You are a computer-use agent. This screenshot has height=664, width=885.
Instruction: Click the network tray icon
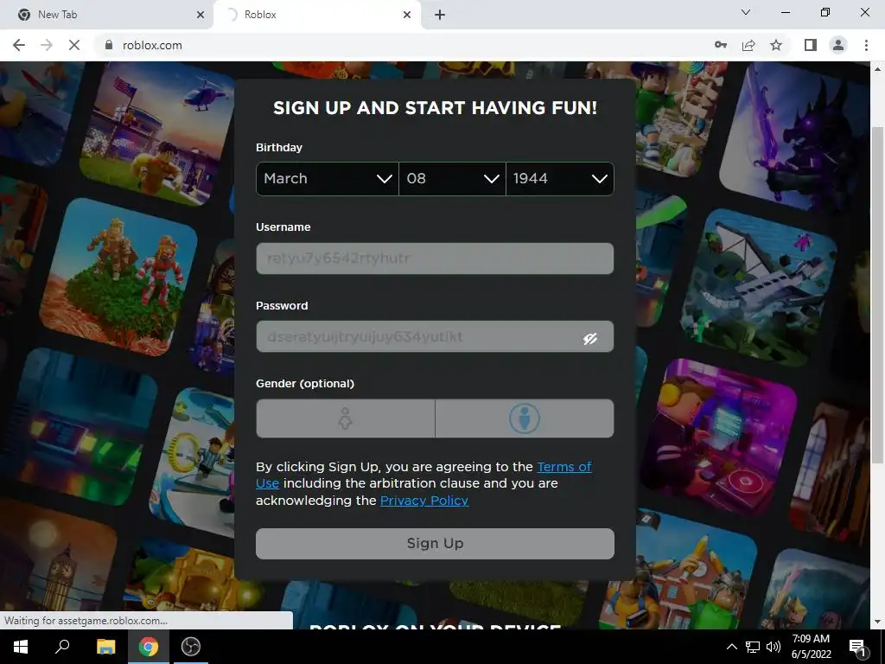pos(753,647)
